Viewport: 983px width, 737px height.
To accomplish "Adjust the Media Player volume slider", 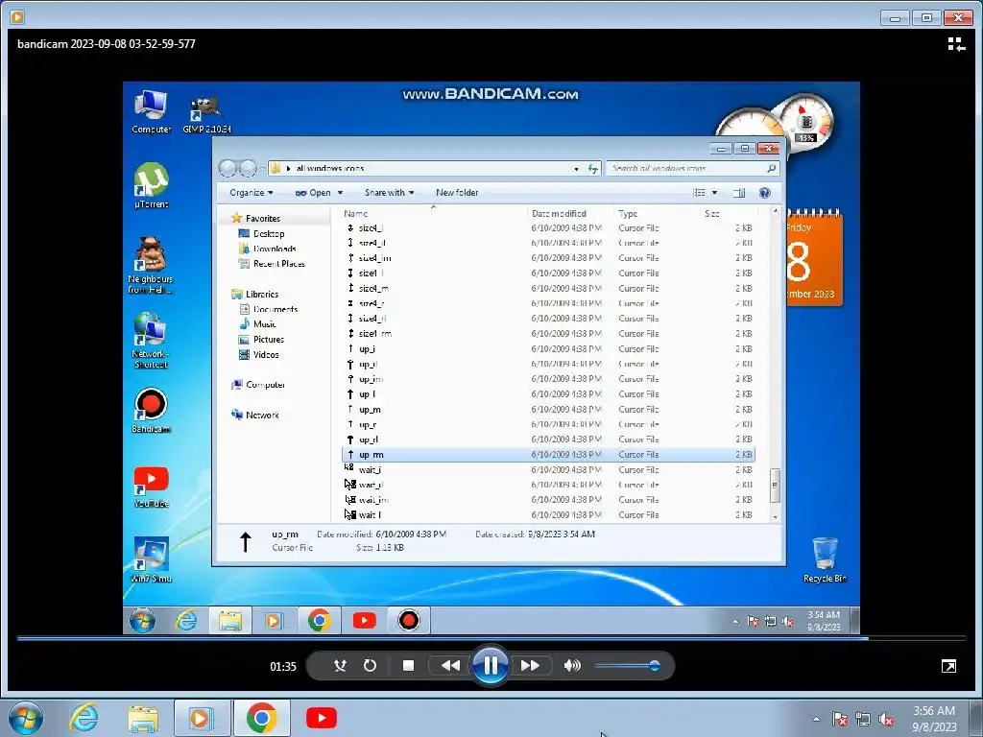I will click(x=627, y=666).
